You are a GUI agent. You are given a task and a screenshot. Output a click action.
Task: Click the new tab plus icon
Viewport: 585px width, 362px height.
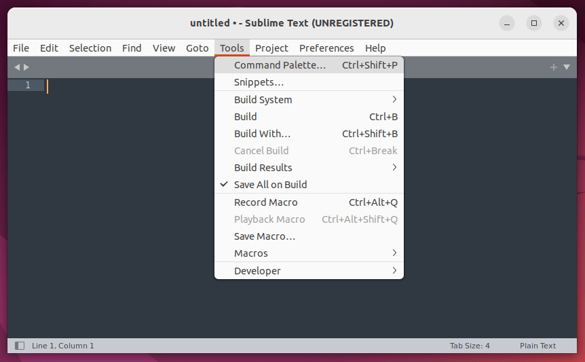click(x=553, y=67)
